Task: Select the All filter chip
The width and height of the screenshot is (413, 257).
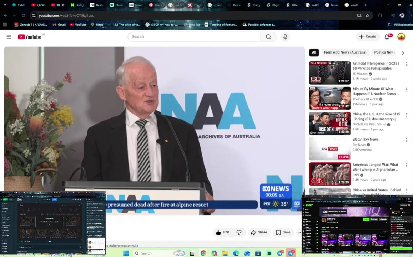Action: pos(314,52)
